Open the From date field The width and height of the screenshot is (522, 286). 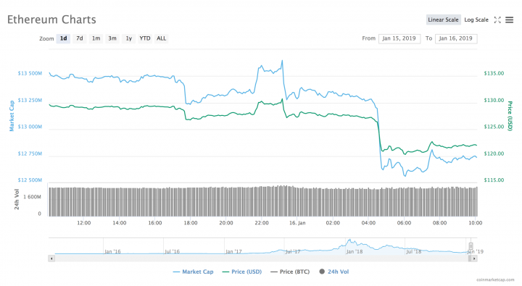(x=399, y=38)
